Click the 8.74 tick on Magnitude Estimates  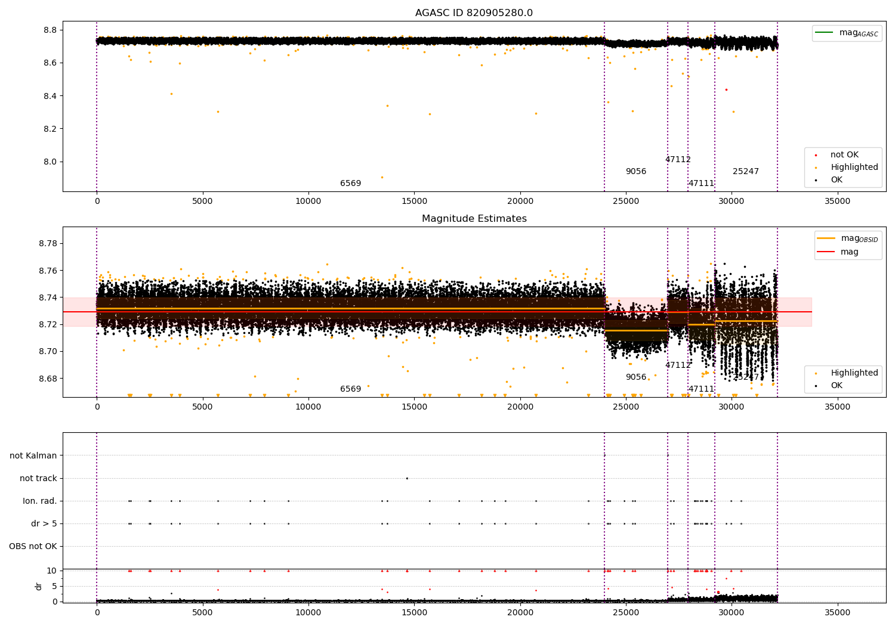[48, 297]
